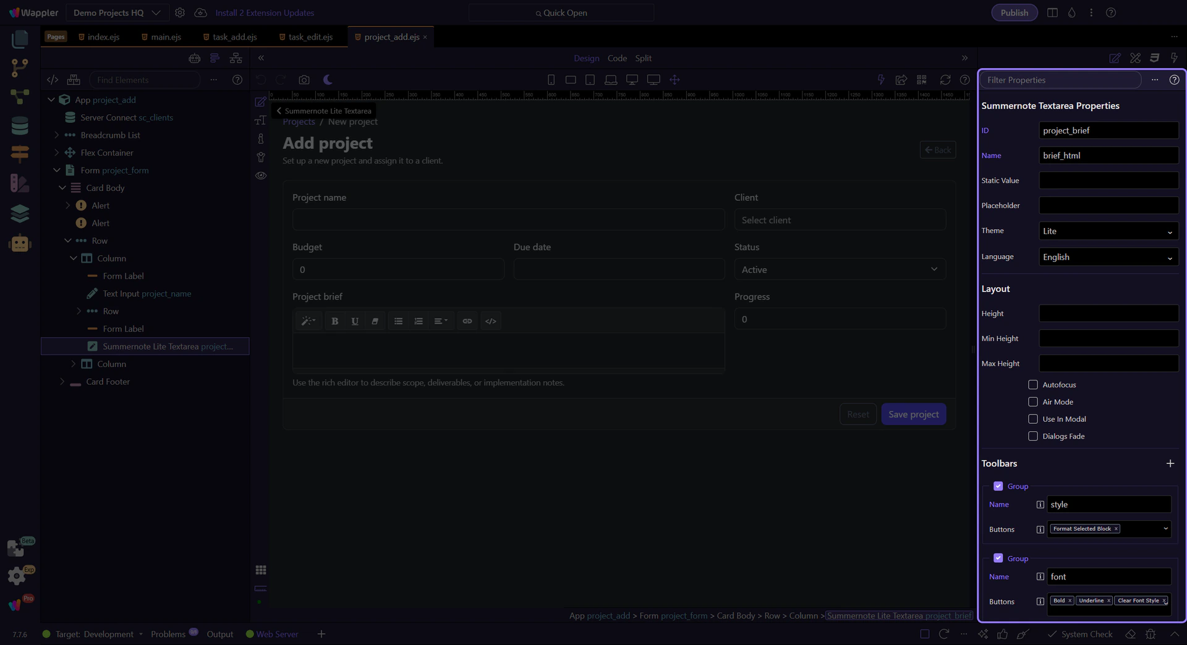Click the Underline button in editor toolbar
Image resolution: width=1187 pixels, height=645 pixels.
[x=355, y=321]
